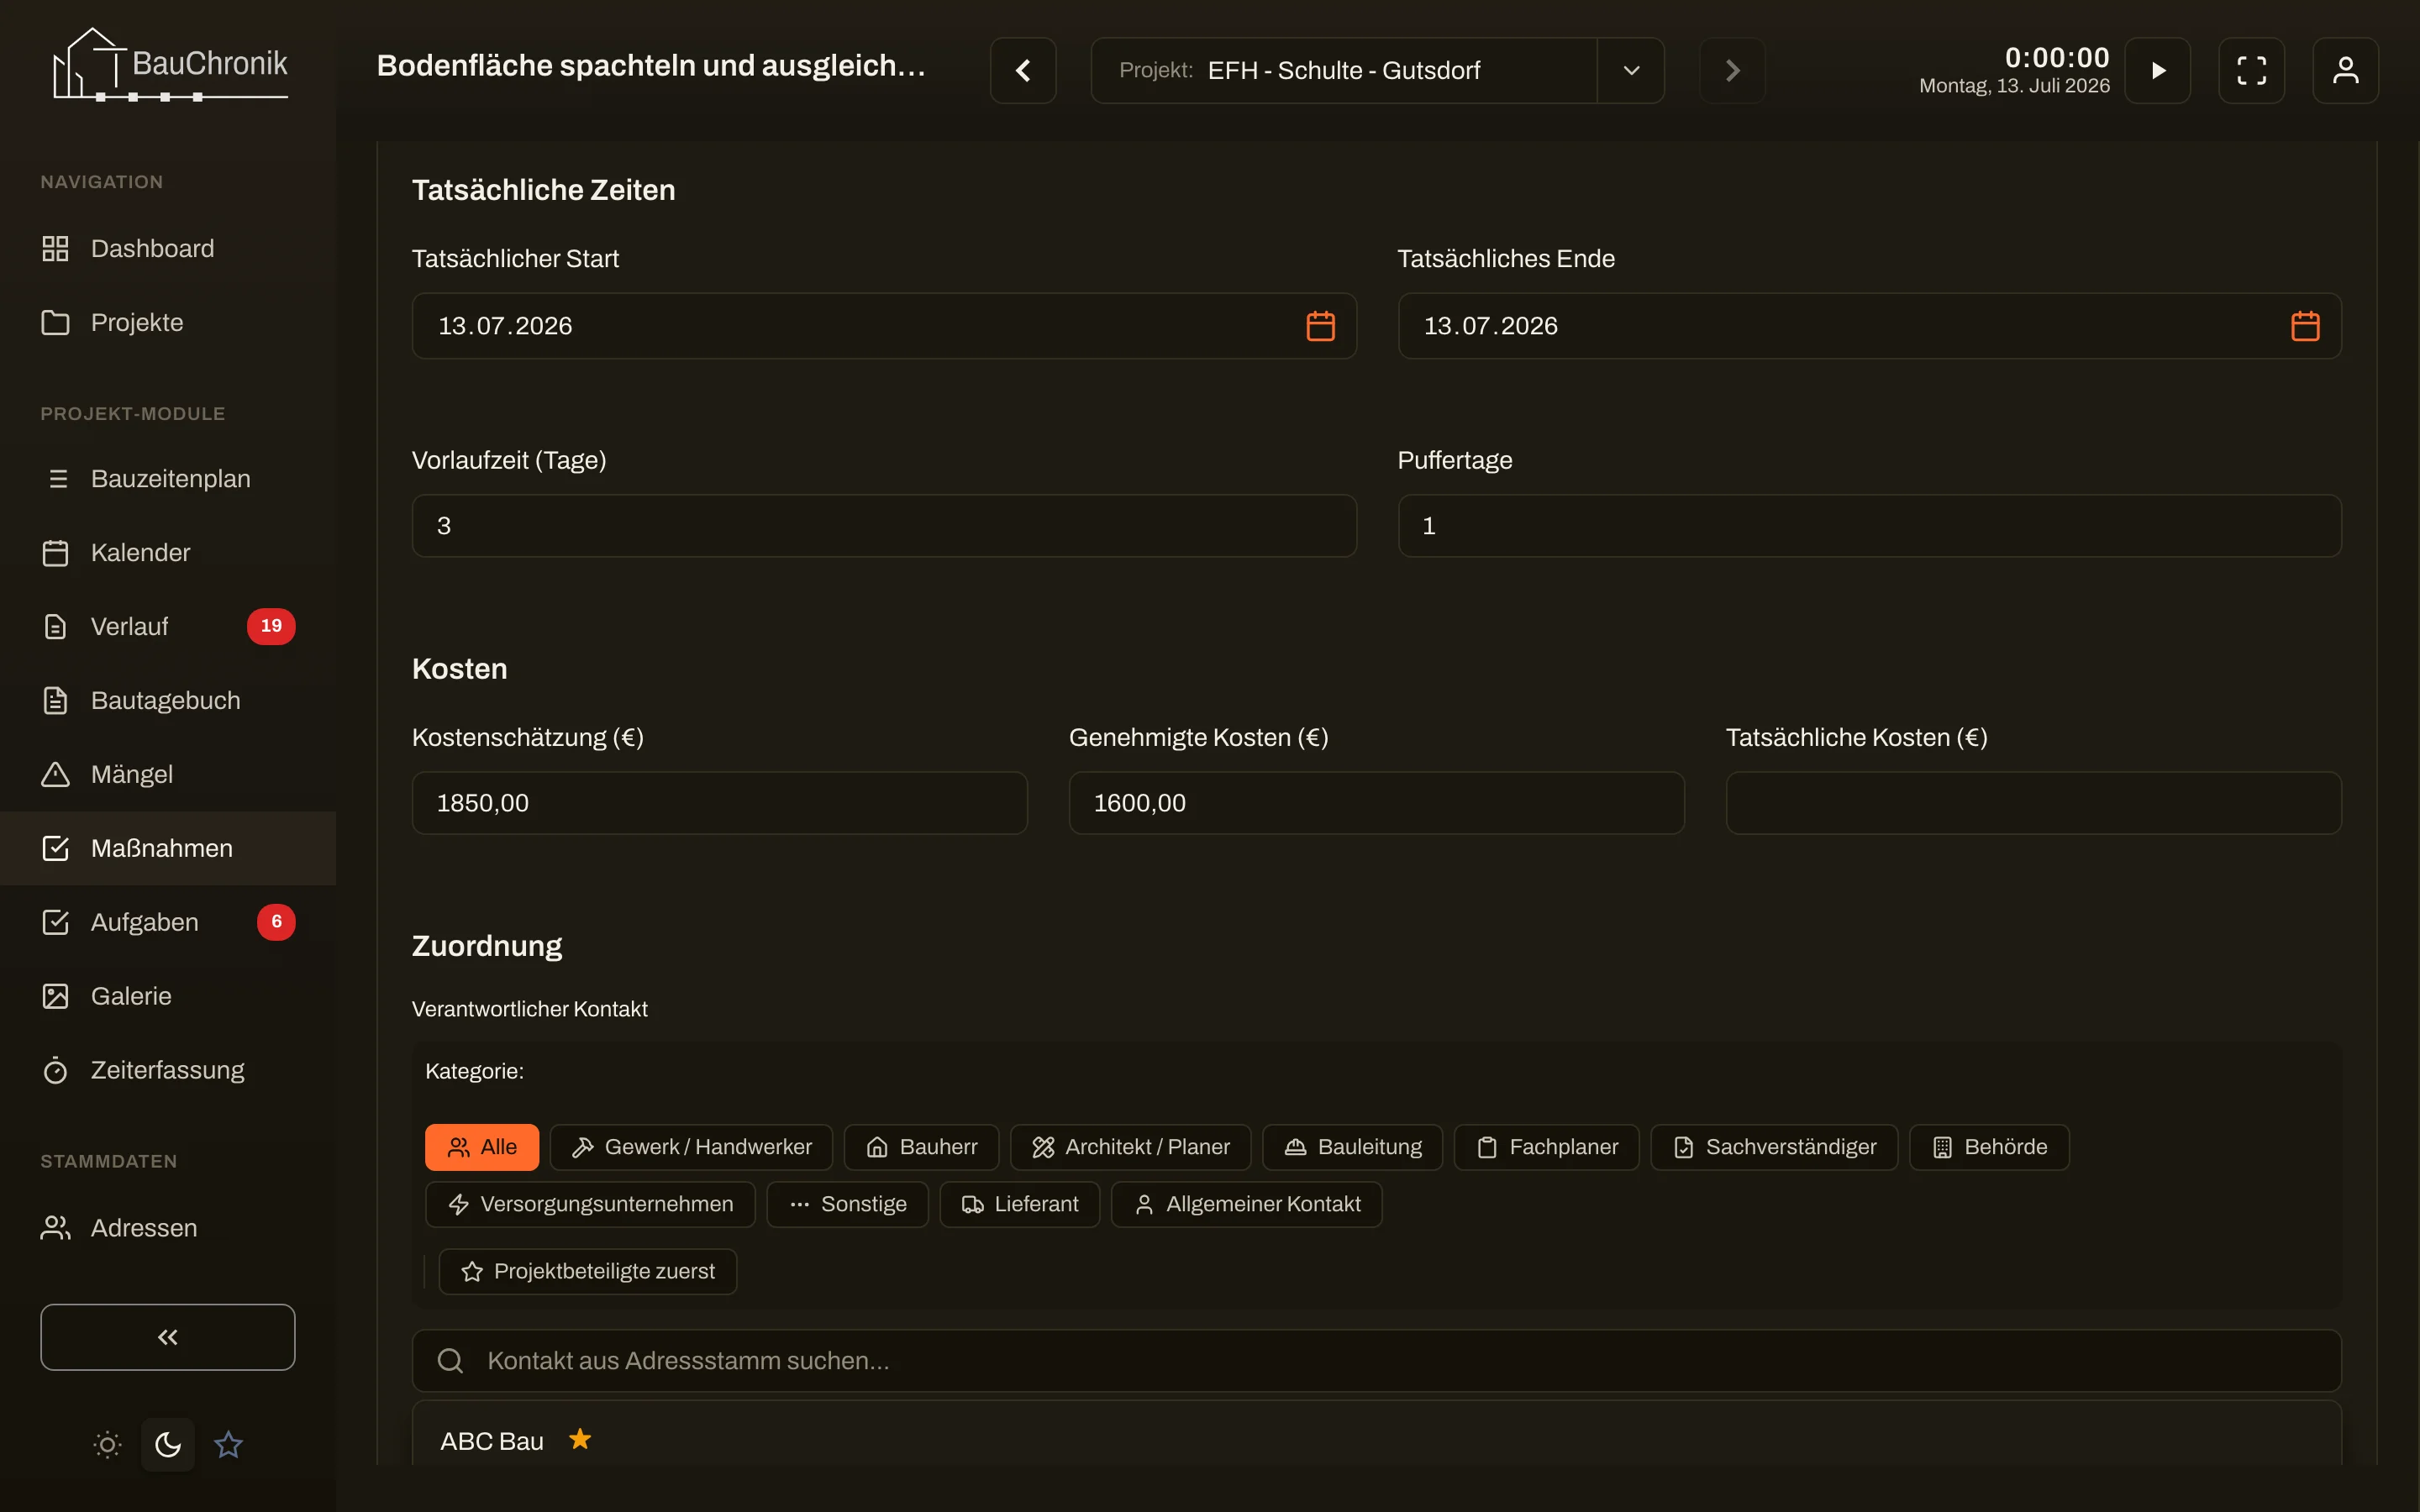Image resolution: width=2420 pixels, height=1512 pixels.
Task: Click the truncated Bodenfläche spachteln title
Action: 651,66
